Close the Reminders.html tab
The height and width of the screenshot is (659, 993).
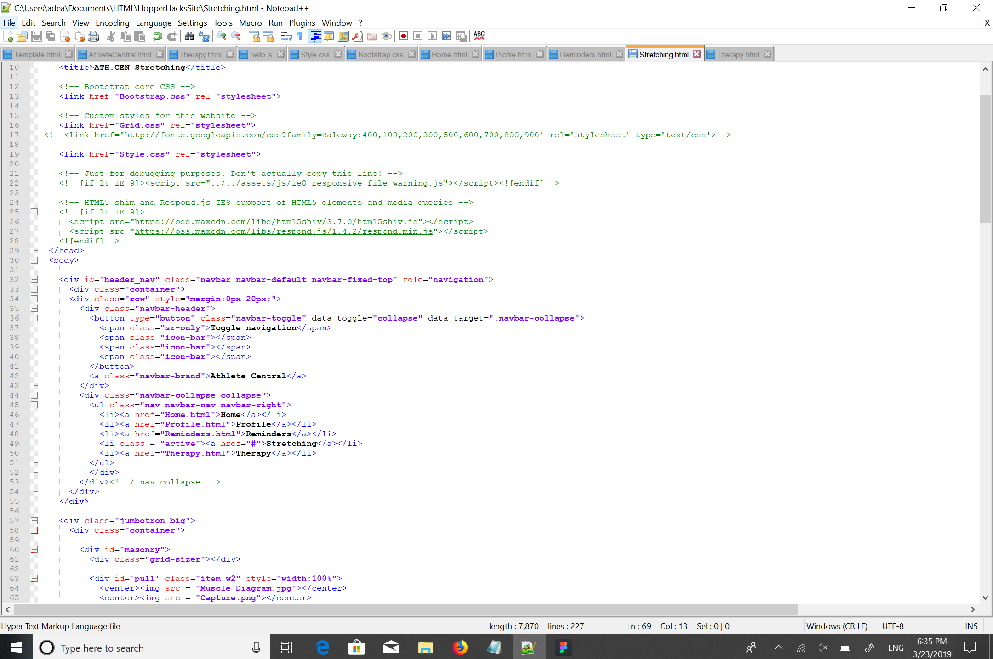(619, 54)
